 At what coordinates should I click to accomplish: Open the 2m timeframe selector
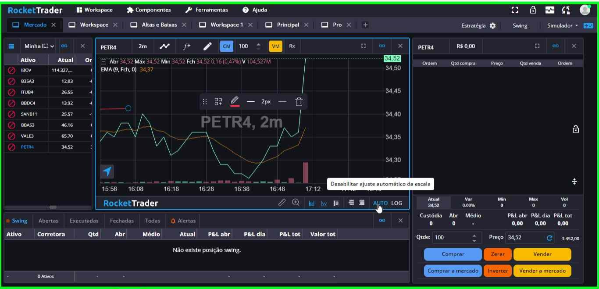coord(143,46)
